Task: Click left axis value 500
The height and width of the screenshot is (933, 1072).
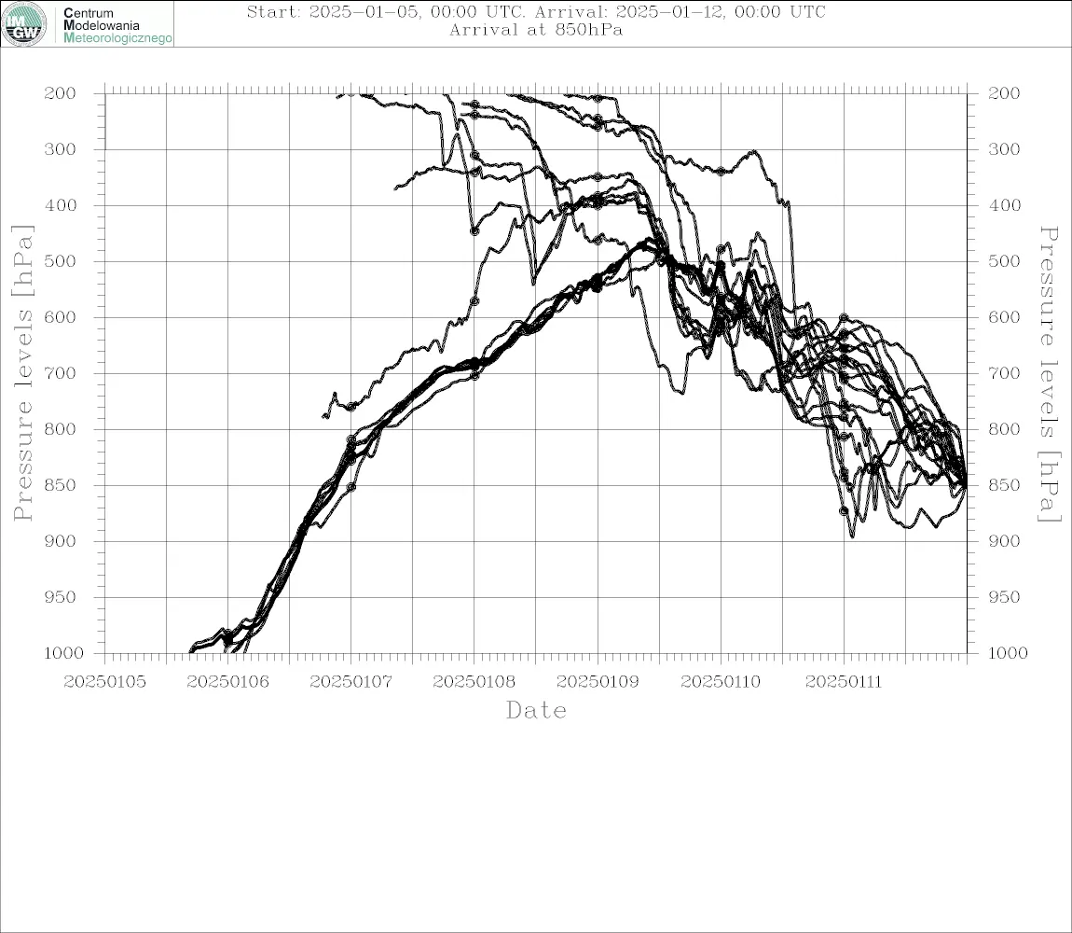Action: (x=60, y=261)
